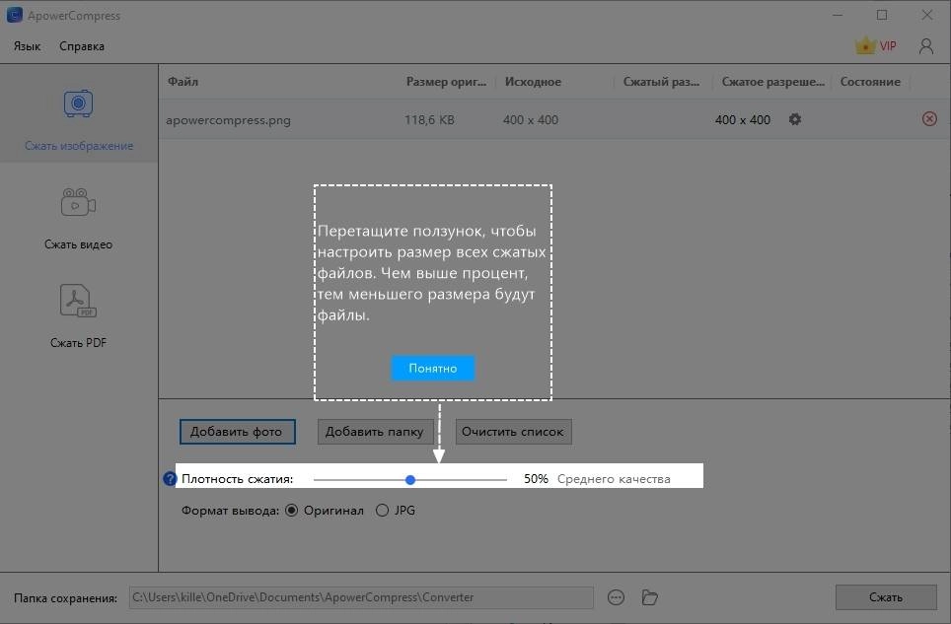Click the ApowerCompress app logo

coord(15,15)
